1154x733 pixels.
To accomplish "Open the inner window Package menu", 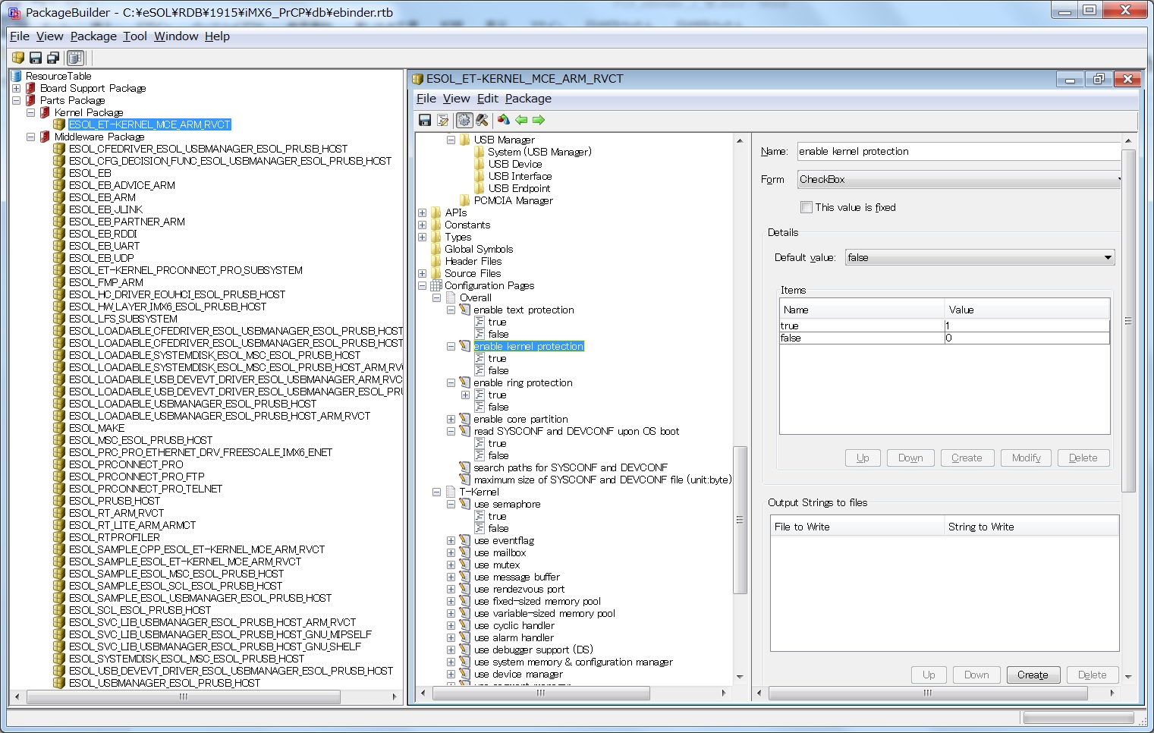I will pos(528,99).
